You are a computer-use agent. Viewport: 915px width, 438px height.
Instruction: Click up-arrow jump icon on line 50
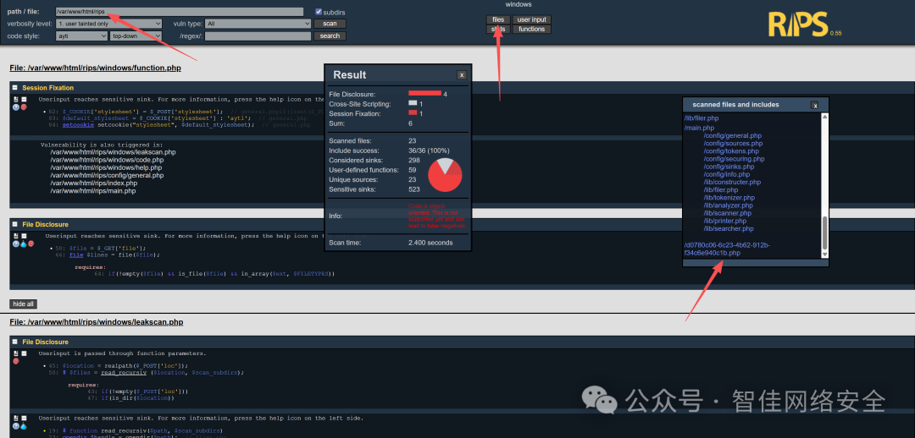[x=64, y=372]
